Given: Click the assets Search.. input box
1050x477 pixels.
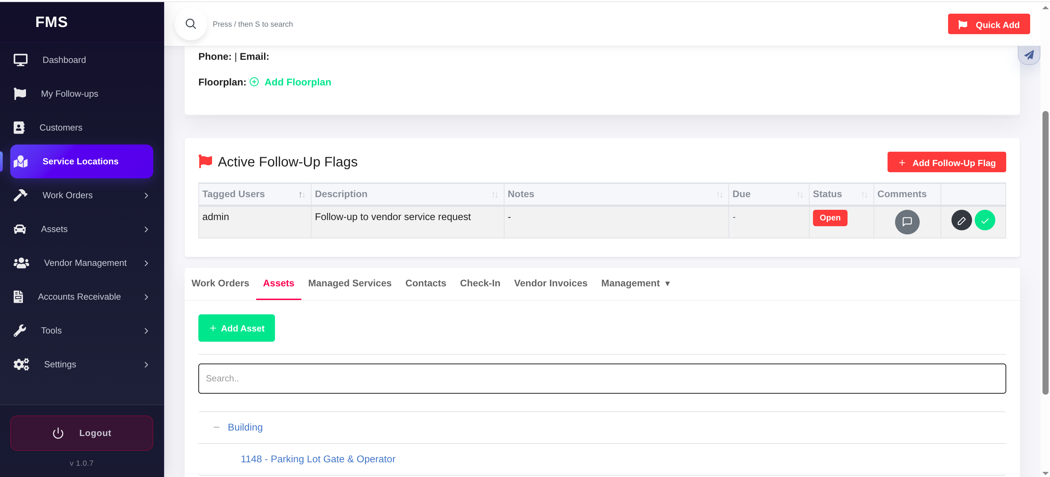Looking at the screenshot, I should [x=602, y=379].
